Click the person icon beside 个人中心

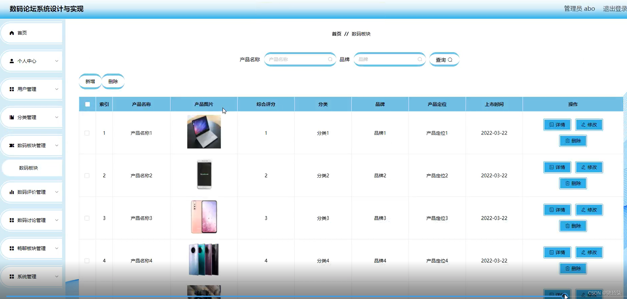tap(12, 61)
